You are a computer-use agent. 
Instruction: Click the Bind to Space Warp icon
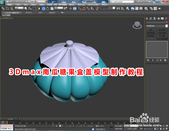pyautogui.click(x=11, y=8)
